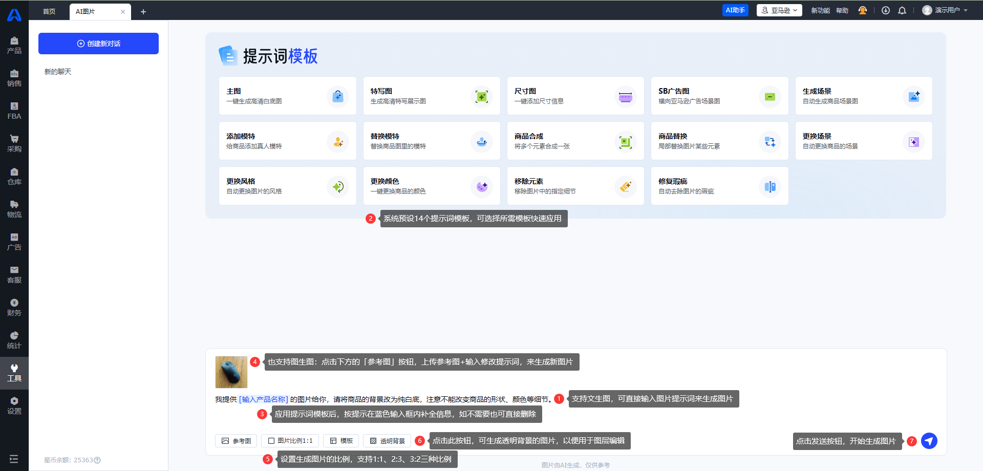
Task: Open the 演示用户 account menu
Action: click(x=945, y=10)
